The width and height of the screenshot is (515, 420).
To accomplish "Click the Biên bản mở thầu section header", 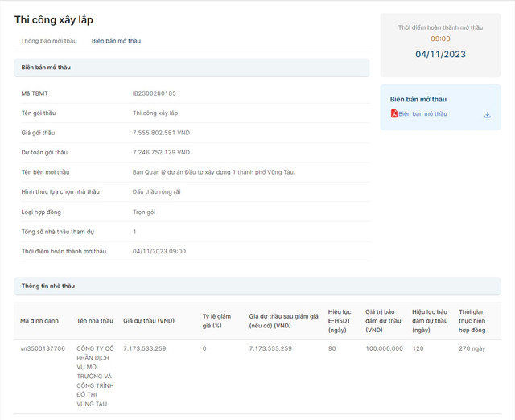I will [x=49, y=68].
